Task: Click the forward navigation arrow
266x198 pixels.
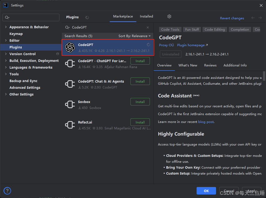Action: tap(260, 18)
